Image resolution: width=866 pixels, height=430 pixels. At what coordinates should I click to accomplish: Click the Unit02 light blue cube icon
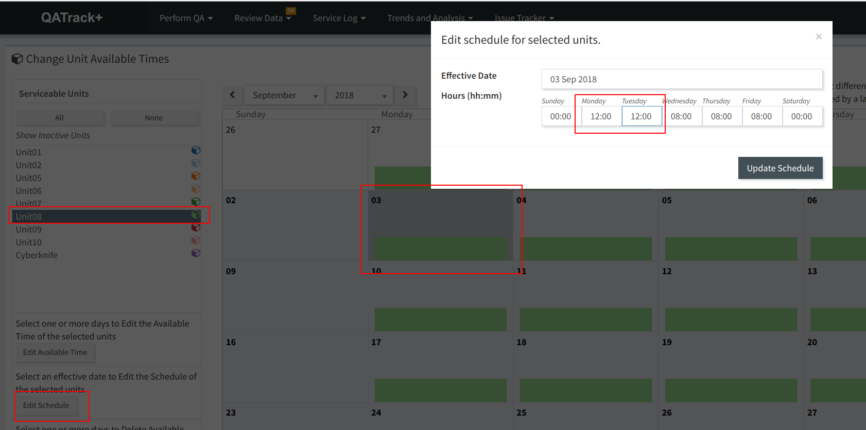[x=196, y=163]
